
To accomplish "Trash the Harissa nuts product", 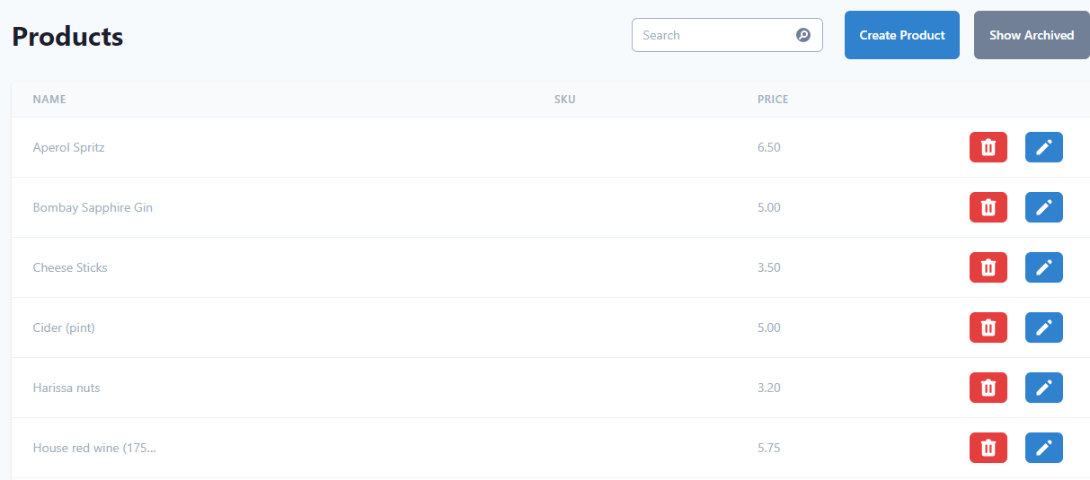I will pos(988,388).
